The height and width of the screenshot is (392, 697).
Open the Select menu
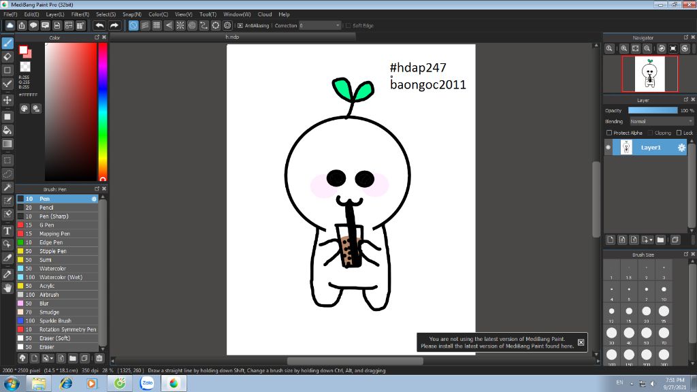(x=106, y=14)
